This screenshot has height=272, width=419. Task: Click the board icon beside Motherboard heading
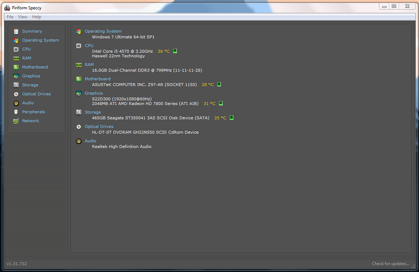pos(79,79)
